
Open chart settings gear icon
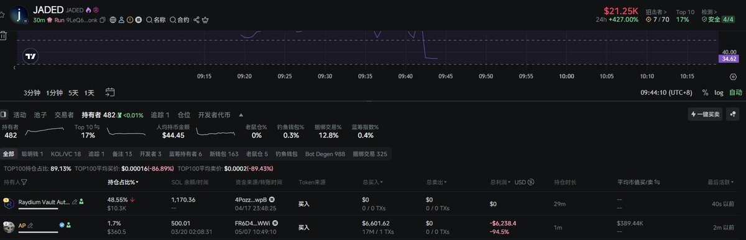pyautogui.click(x=733, y=77)
